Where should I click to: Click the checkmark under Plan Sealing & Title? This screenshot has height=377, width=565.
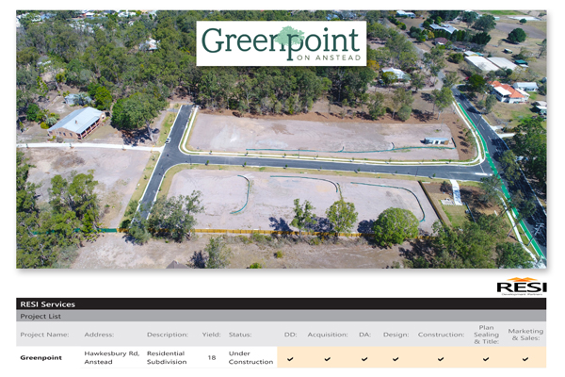[486, 359]
